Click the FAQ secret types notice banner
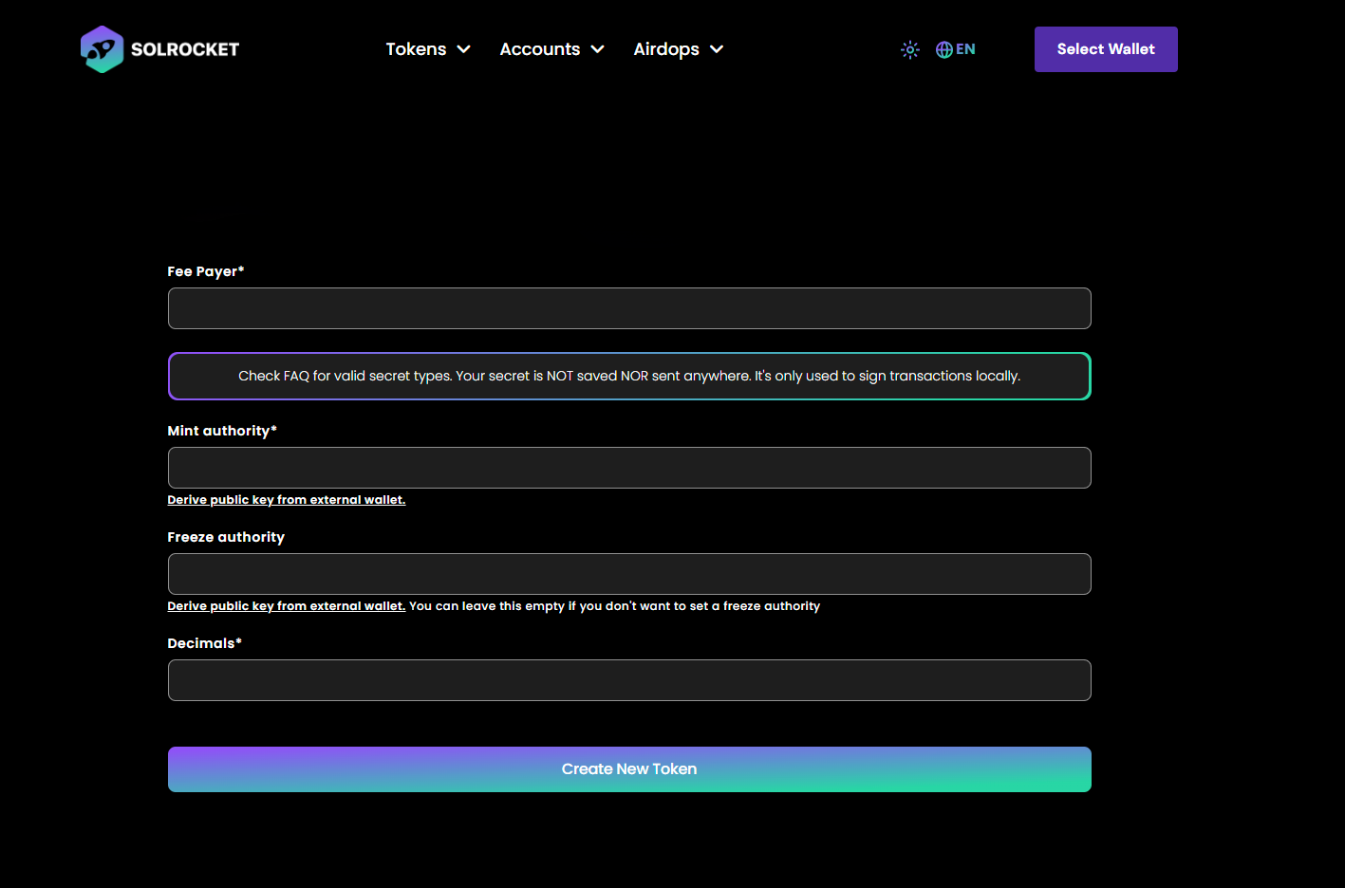1345x888 pixels. pos(629,377)
